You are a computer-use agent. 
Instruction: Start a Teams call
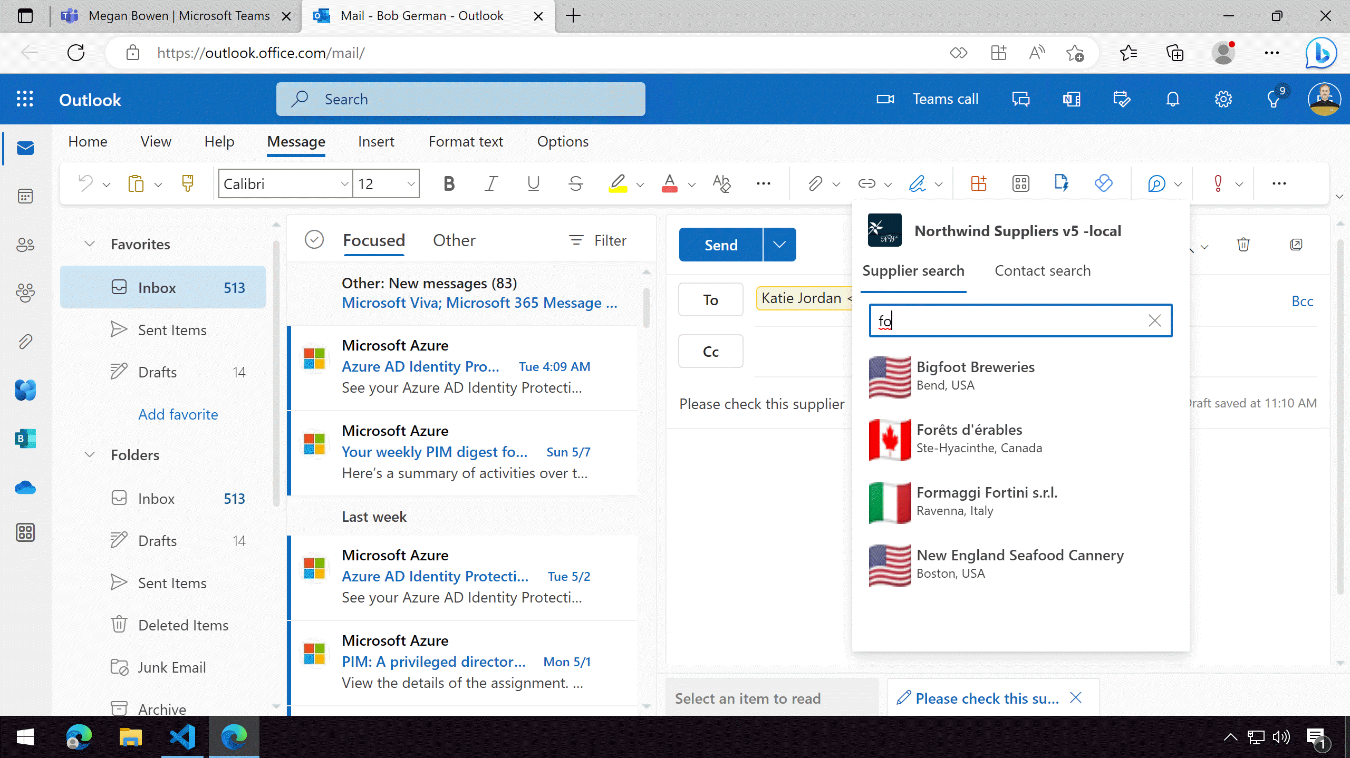click(x=927, y=99)
